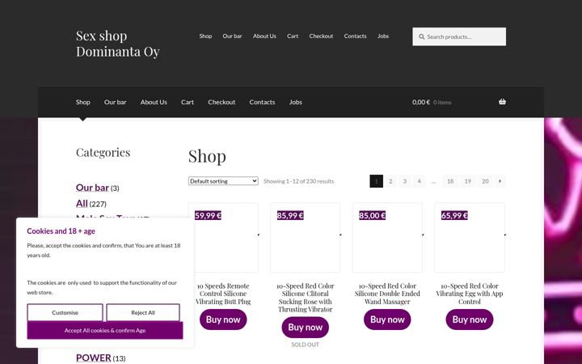Viewport: 582px width, 364px height.
Task: Go to page 2 of results
Action: pos(390,181)
